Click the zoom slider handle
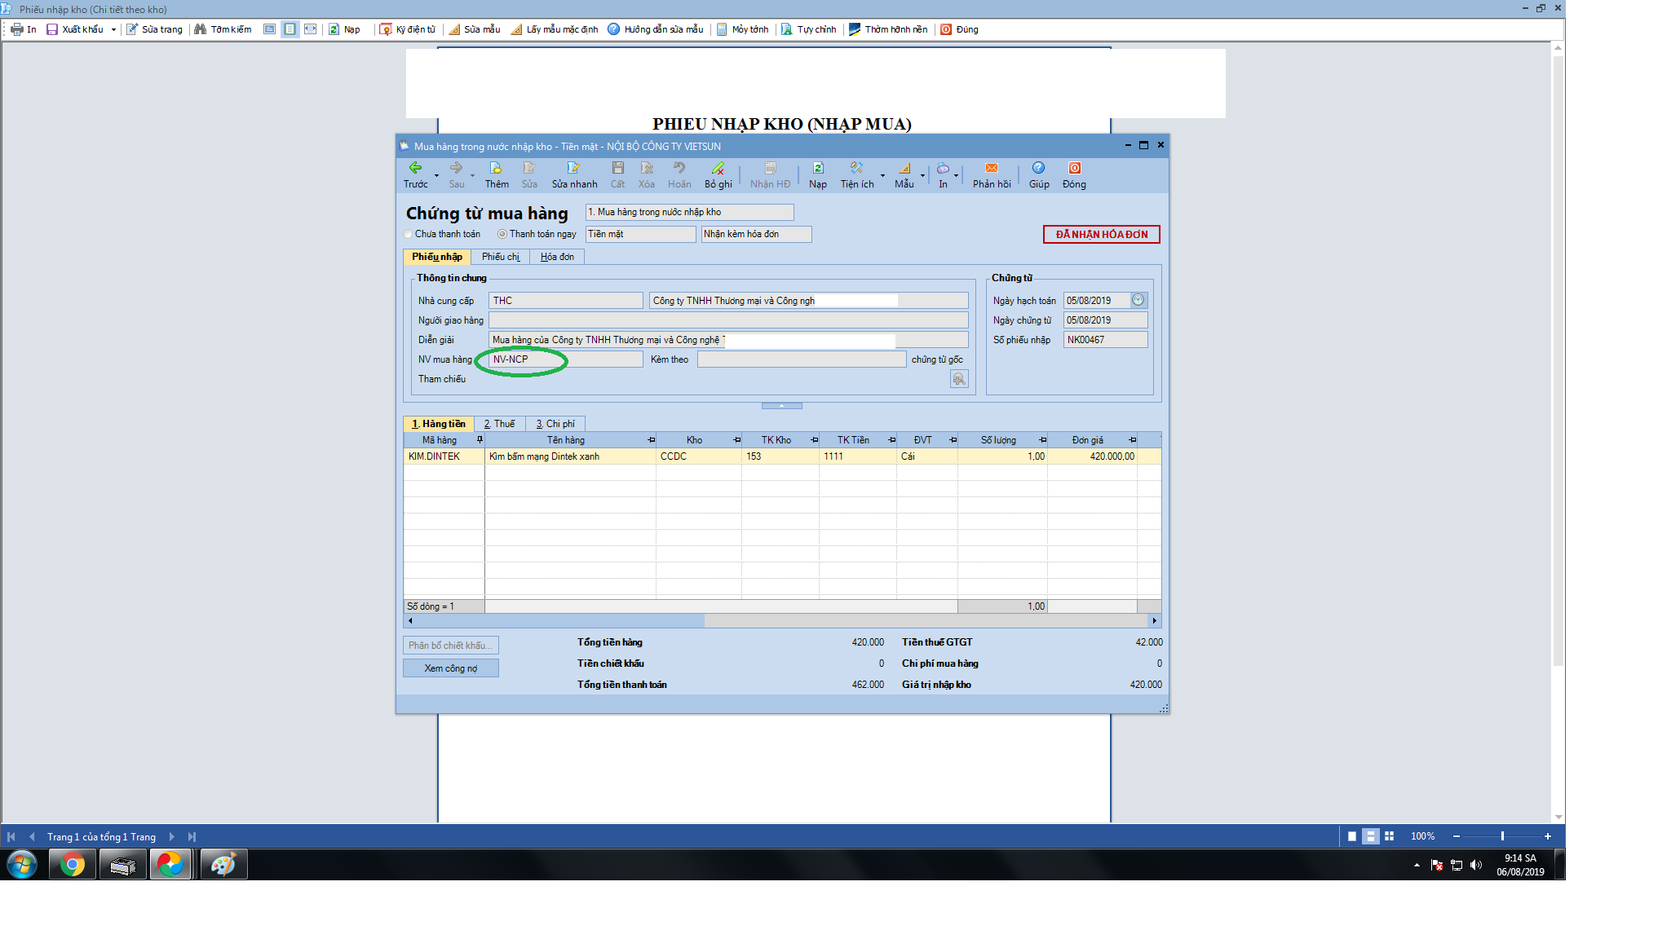1680x939 pixels. tap(1502, 836)
